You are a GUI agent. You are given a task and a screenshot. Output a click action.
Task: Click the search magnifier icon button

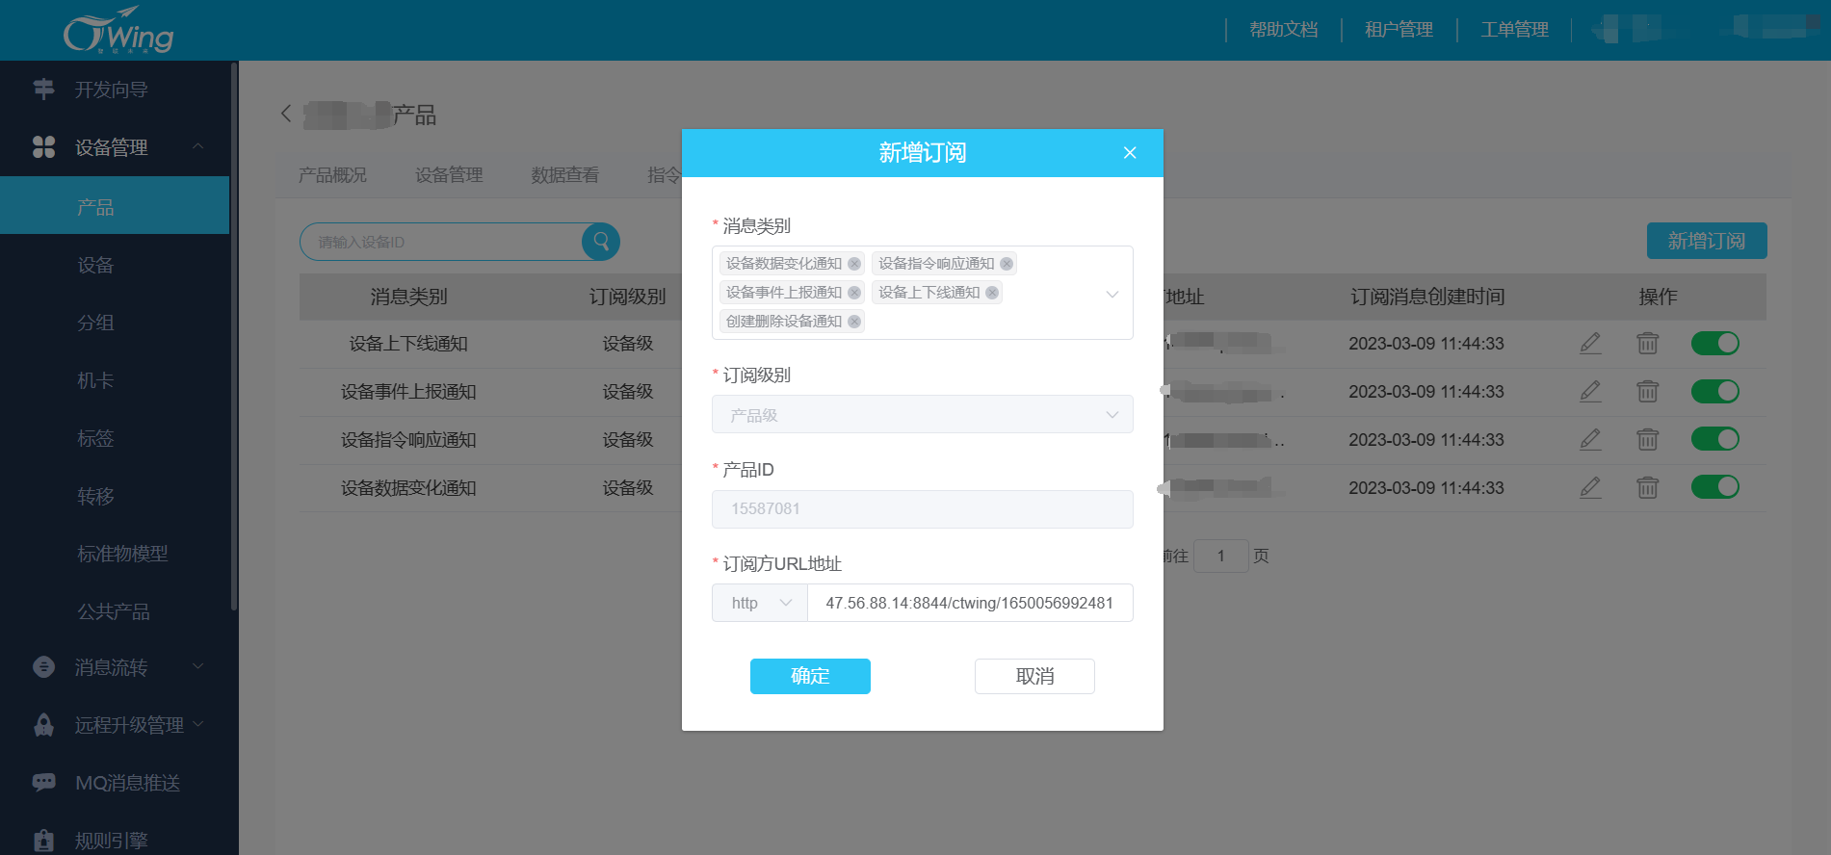pyautogui.click(x=601, y=242)
